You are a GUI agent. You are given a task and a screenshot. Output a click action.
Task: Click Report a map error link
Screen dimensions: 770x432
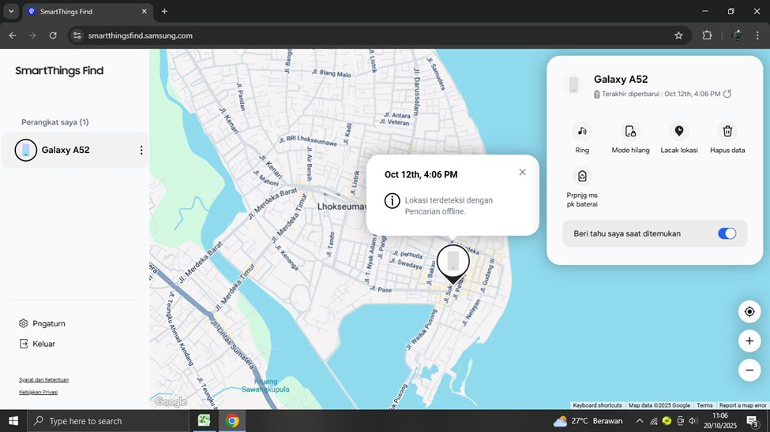tap(742, 405)
